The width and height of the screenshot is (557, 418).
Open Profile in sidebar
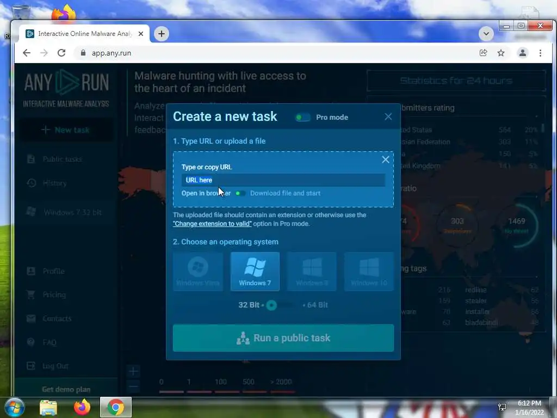53,271
